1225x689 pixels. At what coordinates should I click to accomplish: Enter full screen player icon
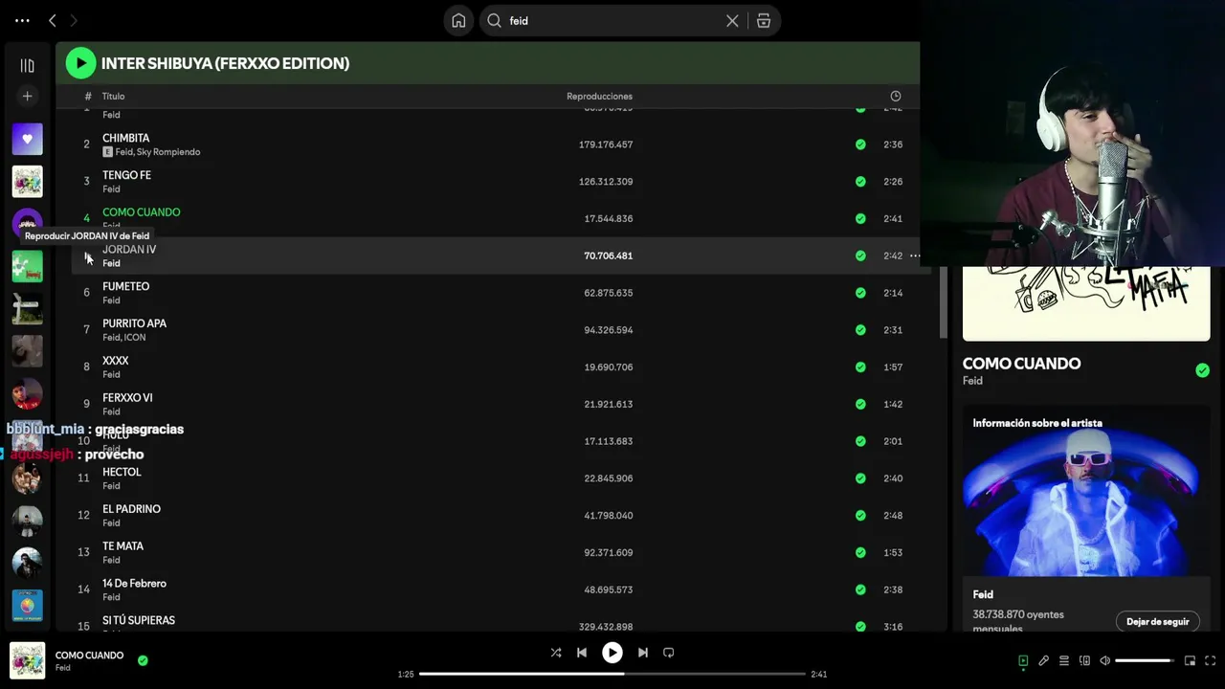point(1211,660)
